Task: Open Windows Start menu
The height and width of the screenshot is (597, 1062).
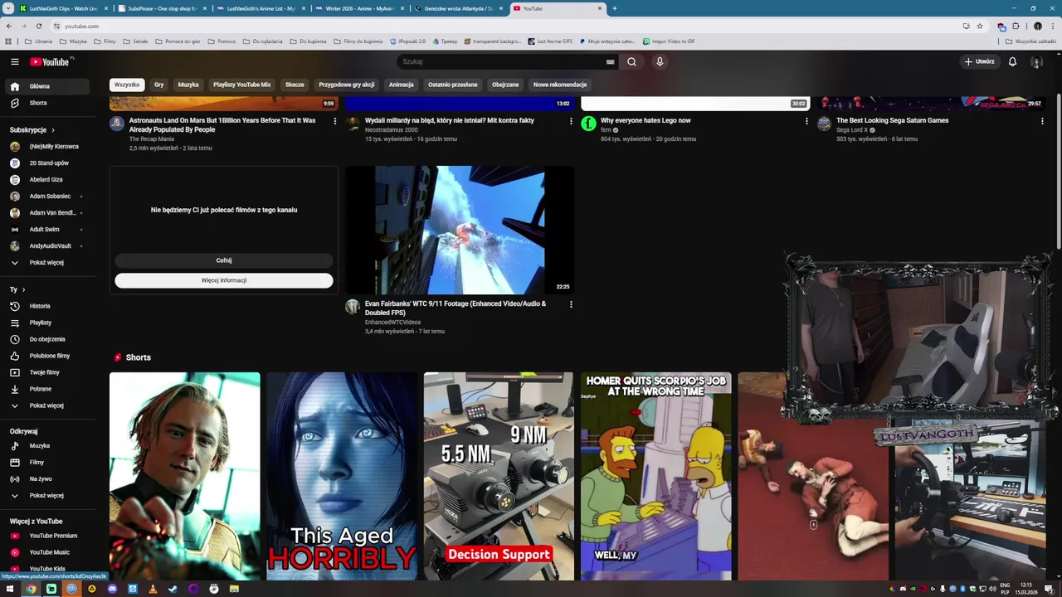Action: pyautogui.click(x=9, y=589)
